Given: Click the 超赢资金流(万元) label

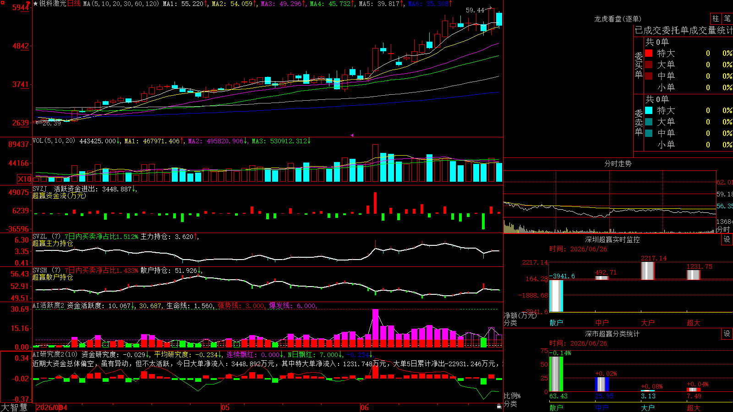Looking at the screenshot, I should [x=59, y=195].
